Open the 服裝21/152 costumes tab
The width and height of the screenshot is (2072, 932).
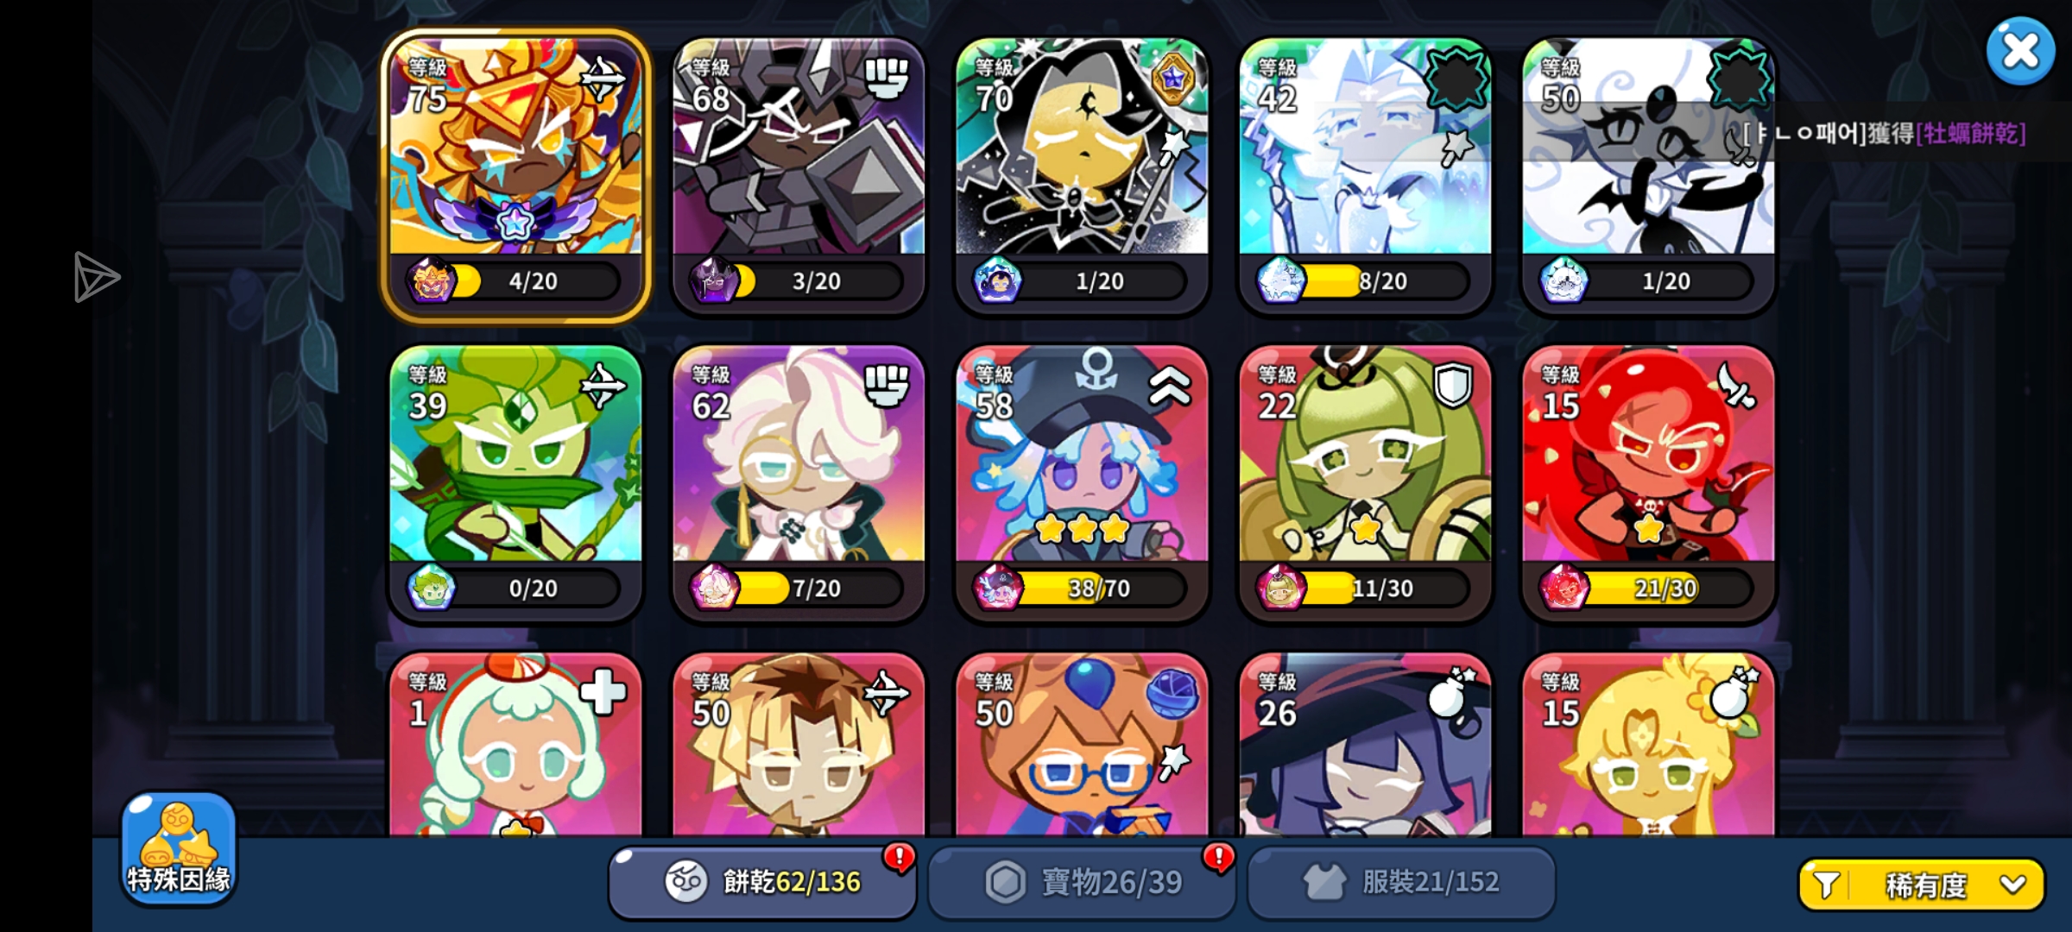point(1401,882)
